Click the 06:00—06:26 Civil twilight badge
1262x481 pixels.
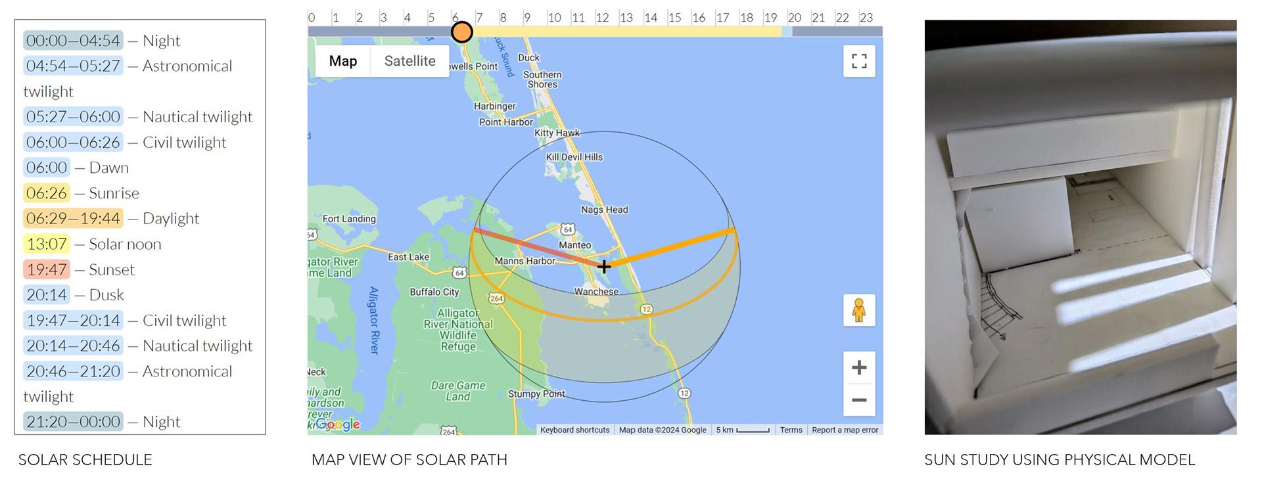[73, 143]
